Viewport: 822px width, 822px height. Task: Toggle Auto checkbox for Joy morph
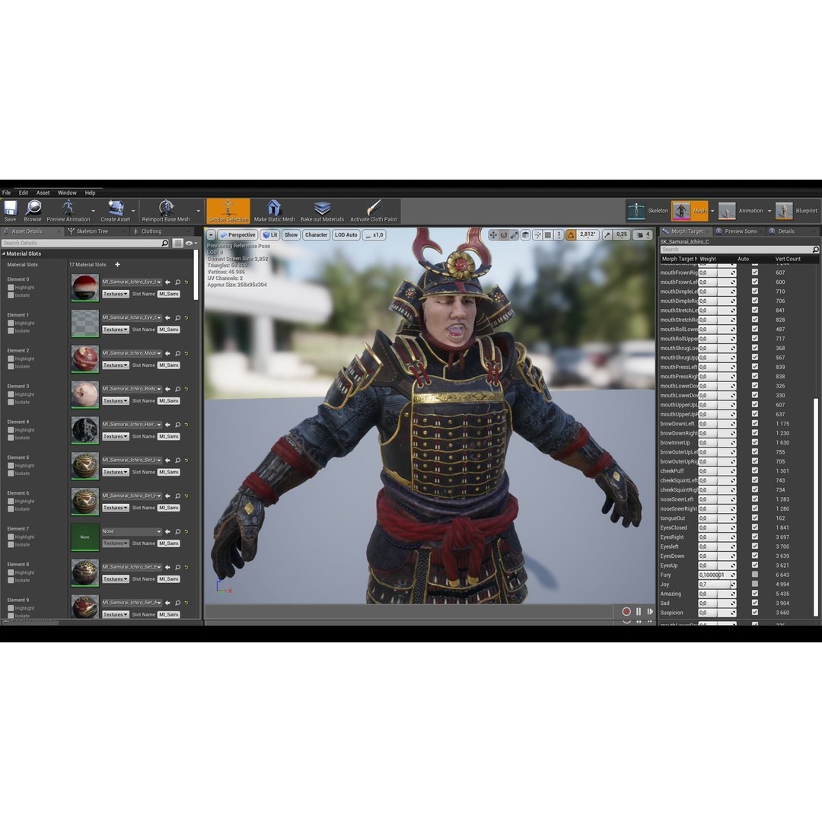(755, 584)
